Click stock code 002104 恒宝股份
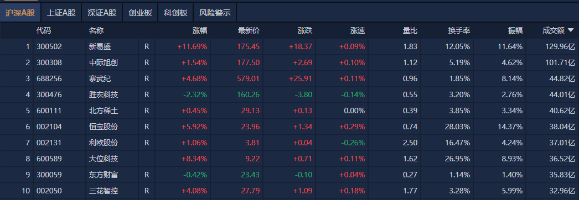The height and width of the screenshot is (200, 579). (49, 127)
